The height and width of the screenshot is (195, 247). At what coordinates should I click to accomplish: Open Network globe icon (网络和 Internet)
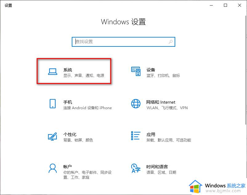point(136,104)
